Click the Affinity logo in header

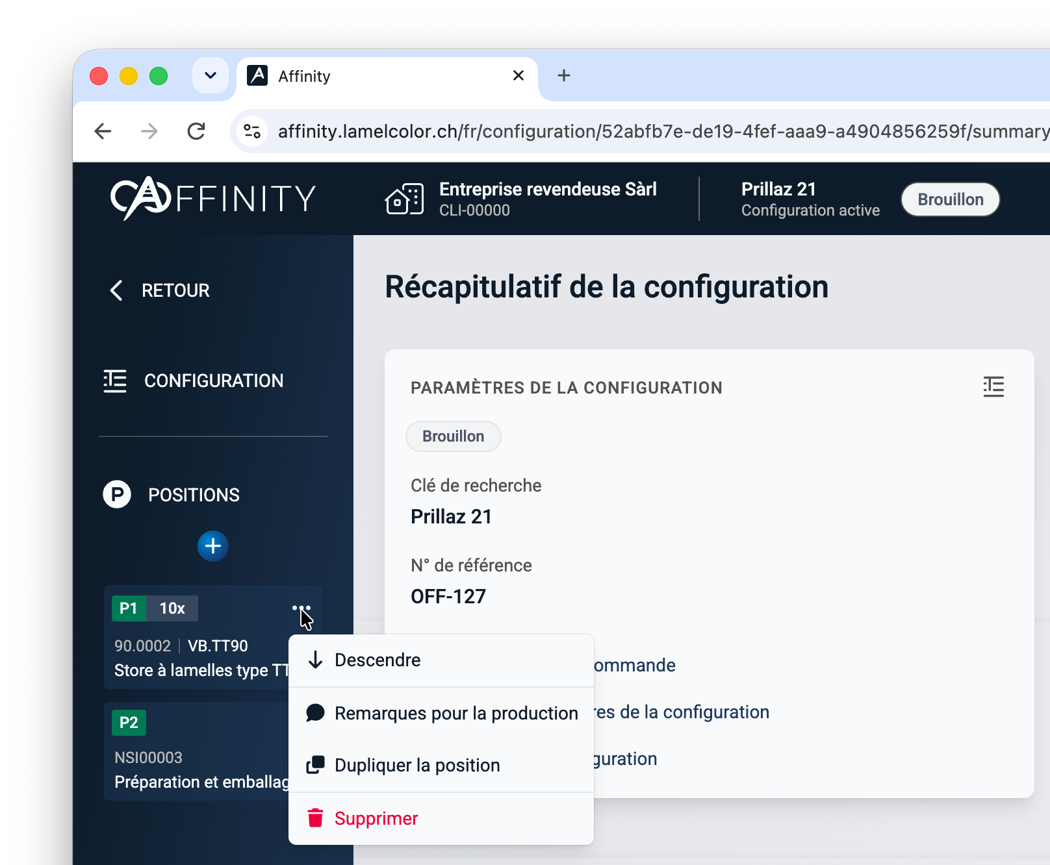tap(213, 198)
